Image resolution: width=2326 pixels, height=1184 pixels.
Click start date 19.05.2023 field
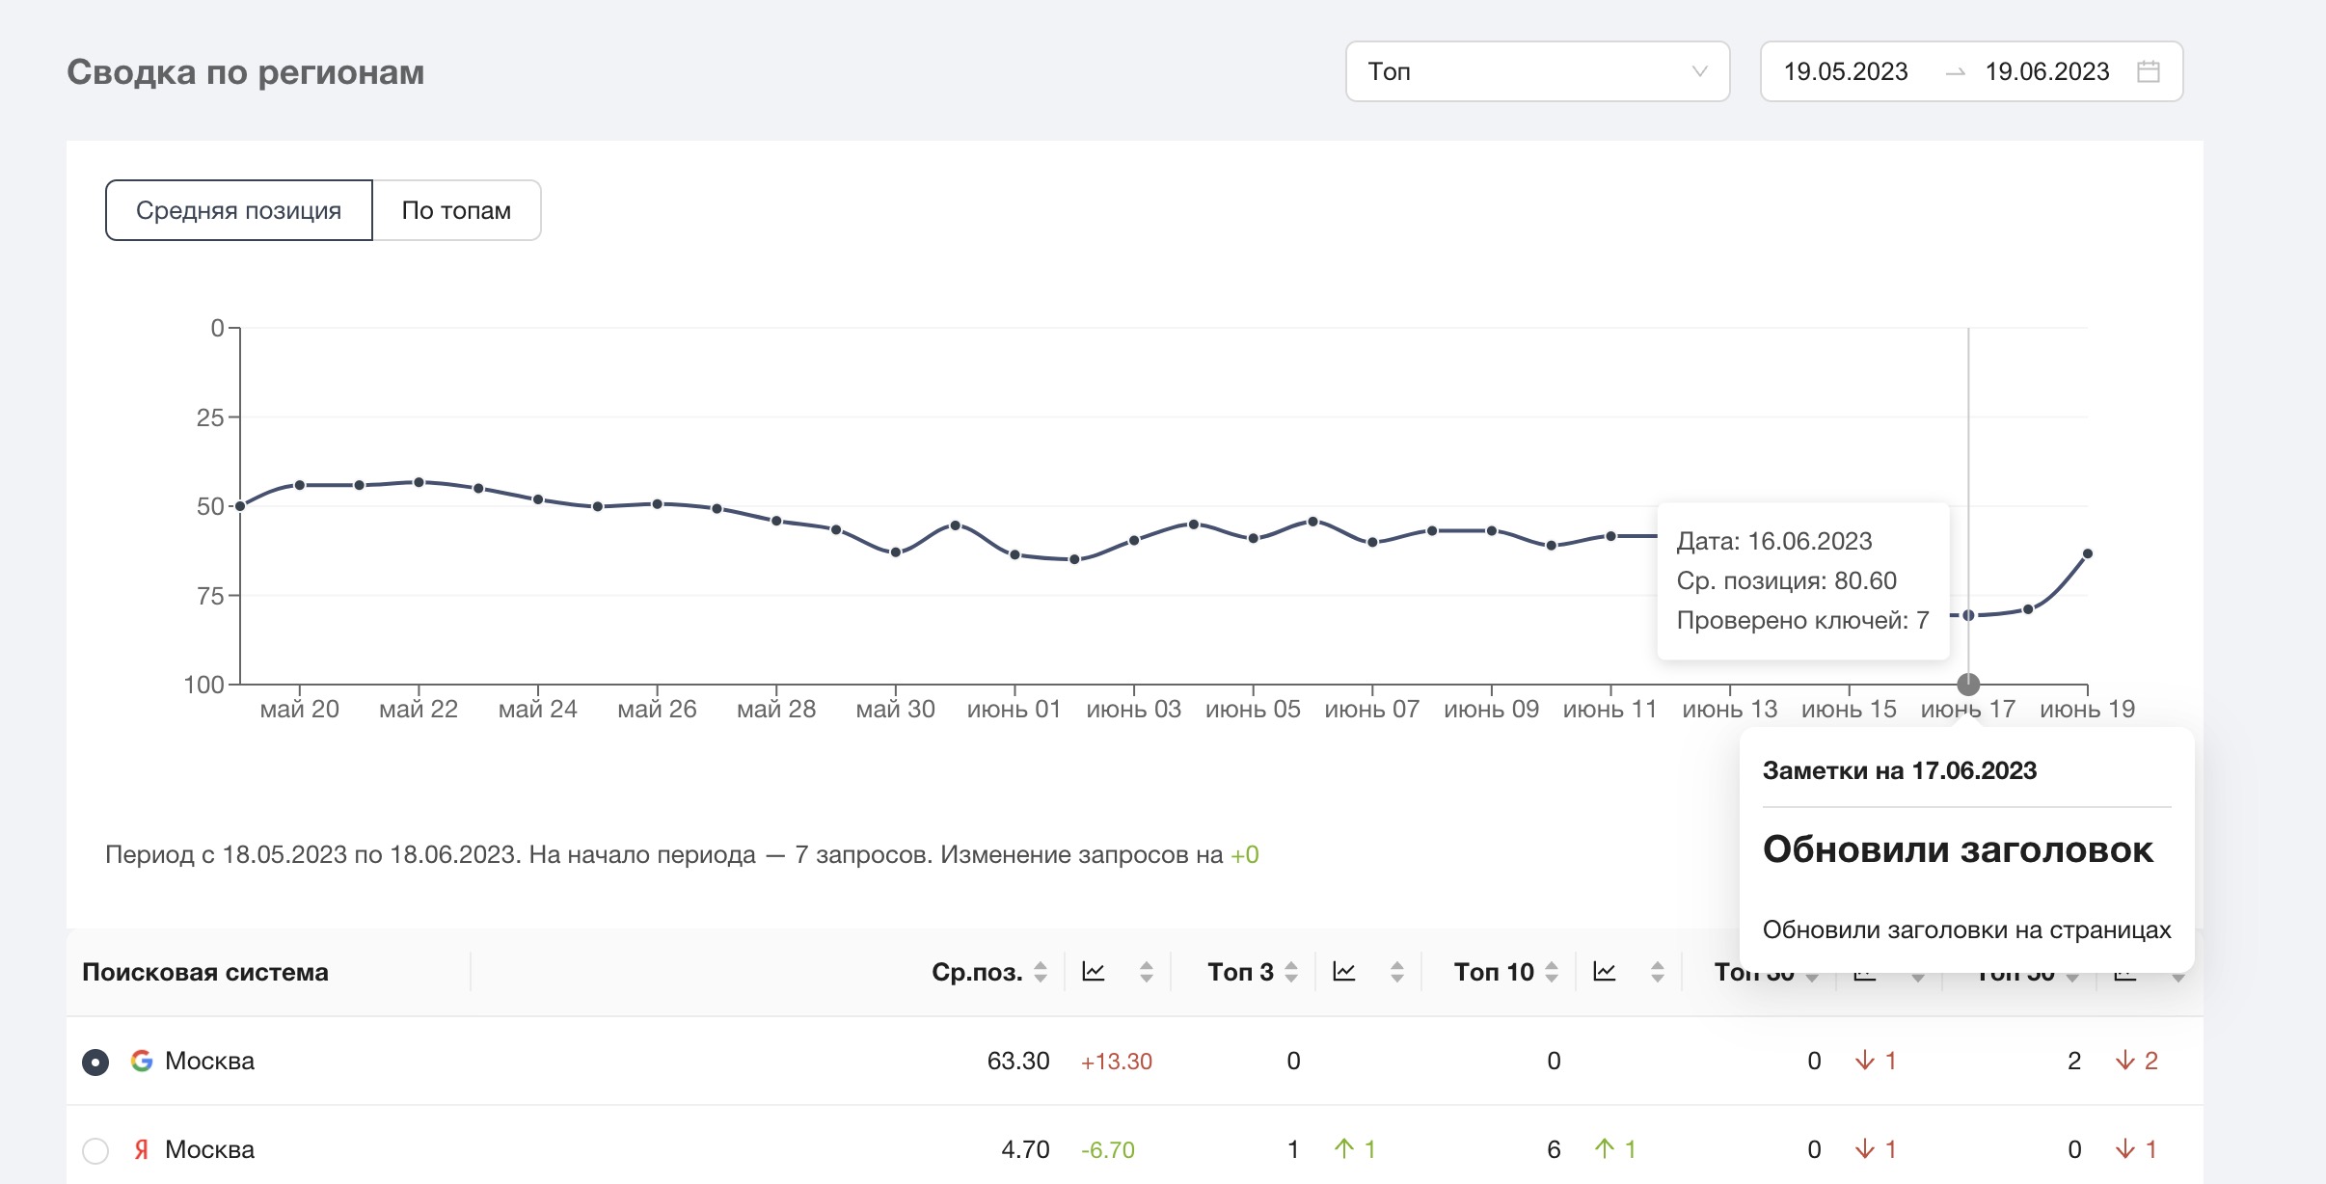pyautogui.click(x=1845, y=71)
